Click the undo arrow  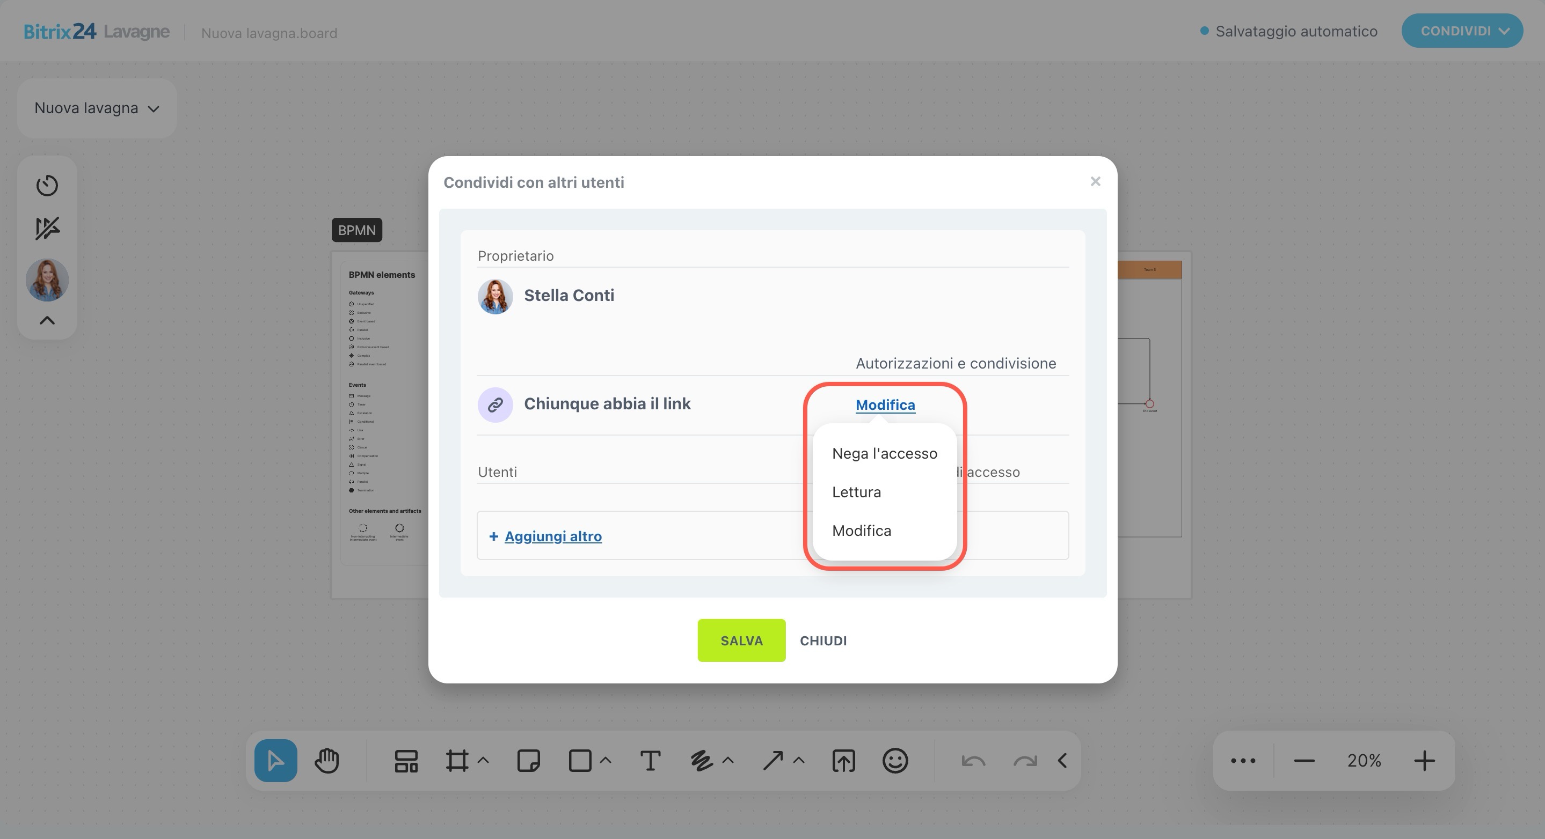(973, 761)
